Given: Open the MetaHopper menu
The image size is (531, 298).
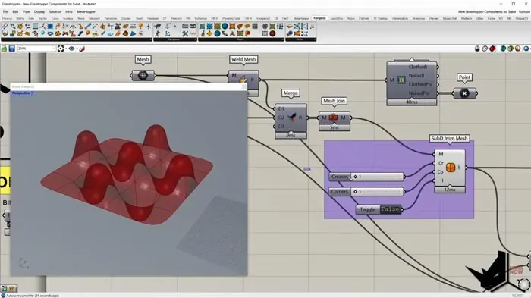Looking at the screenshot, I should tap(86, 11).
